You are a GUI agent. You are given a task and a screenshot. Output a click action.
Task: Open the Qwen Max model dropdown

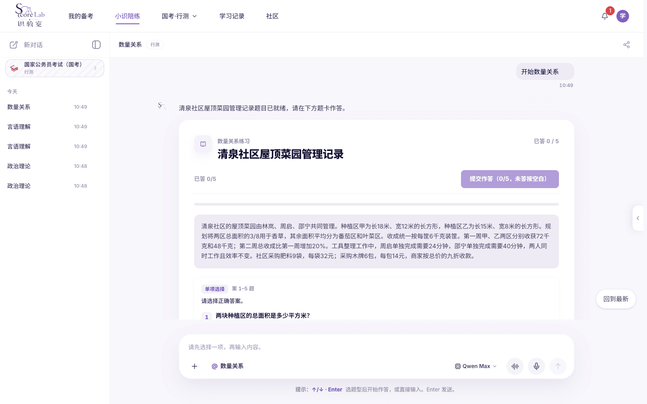click(x=476, y=366)
